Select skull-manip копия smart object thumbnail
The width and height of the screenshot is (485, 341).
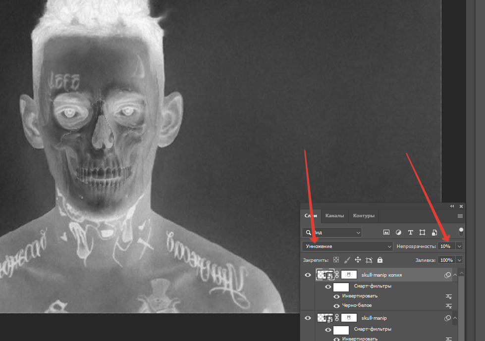pyautogui.click(x=325, y=275)
